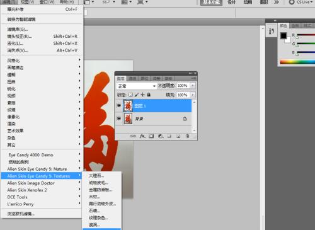
Task: Open the screen mode dropdown
Action: (142, 2)
